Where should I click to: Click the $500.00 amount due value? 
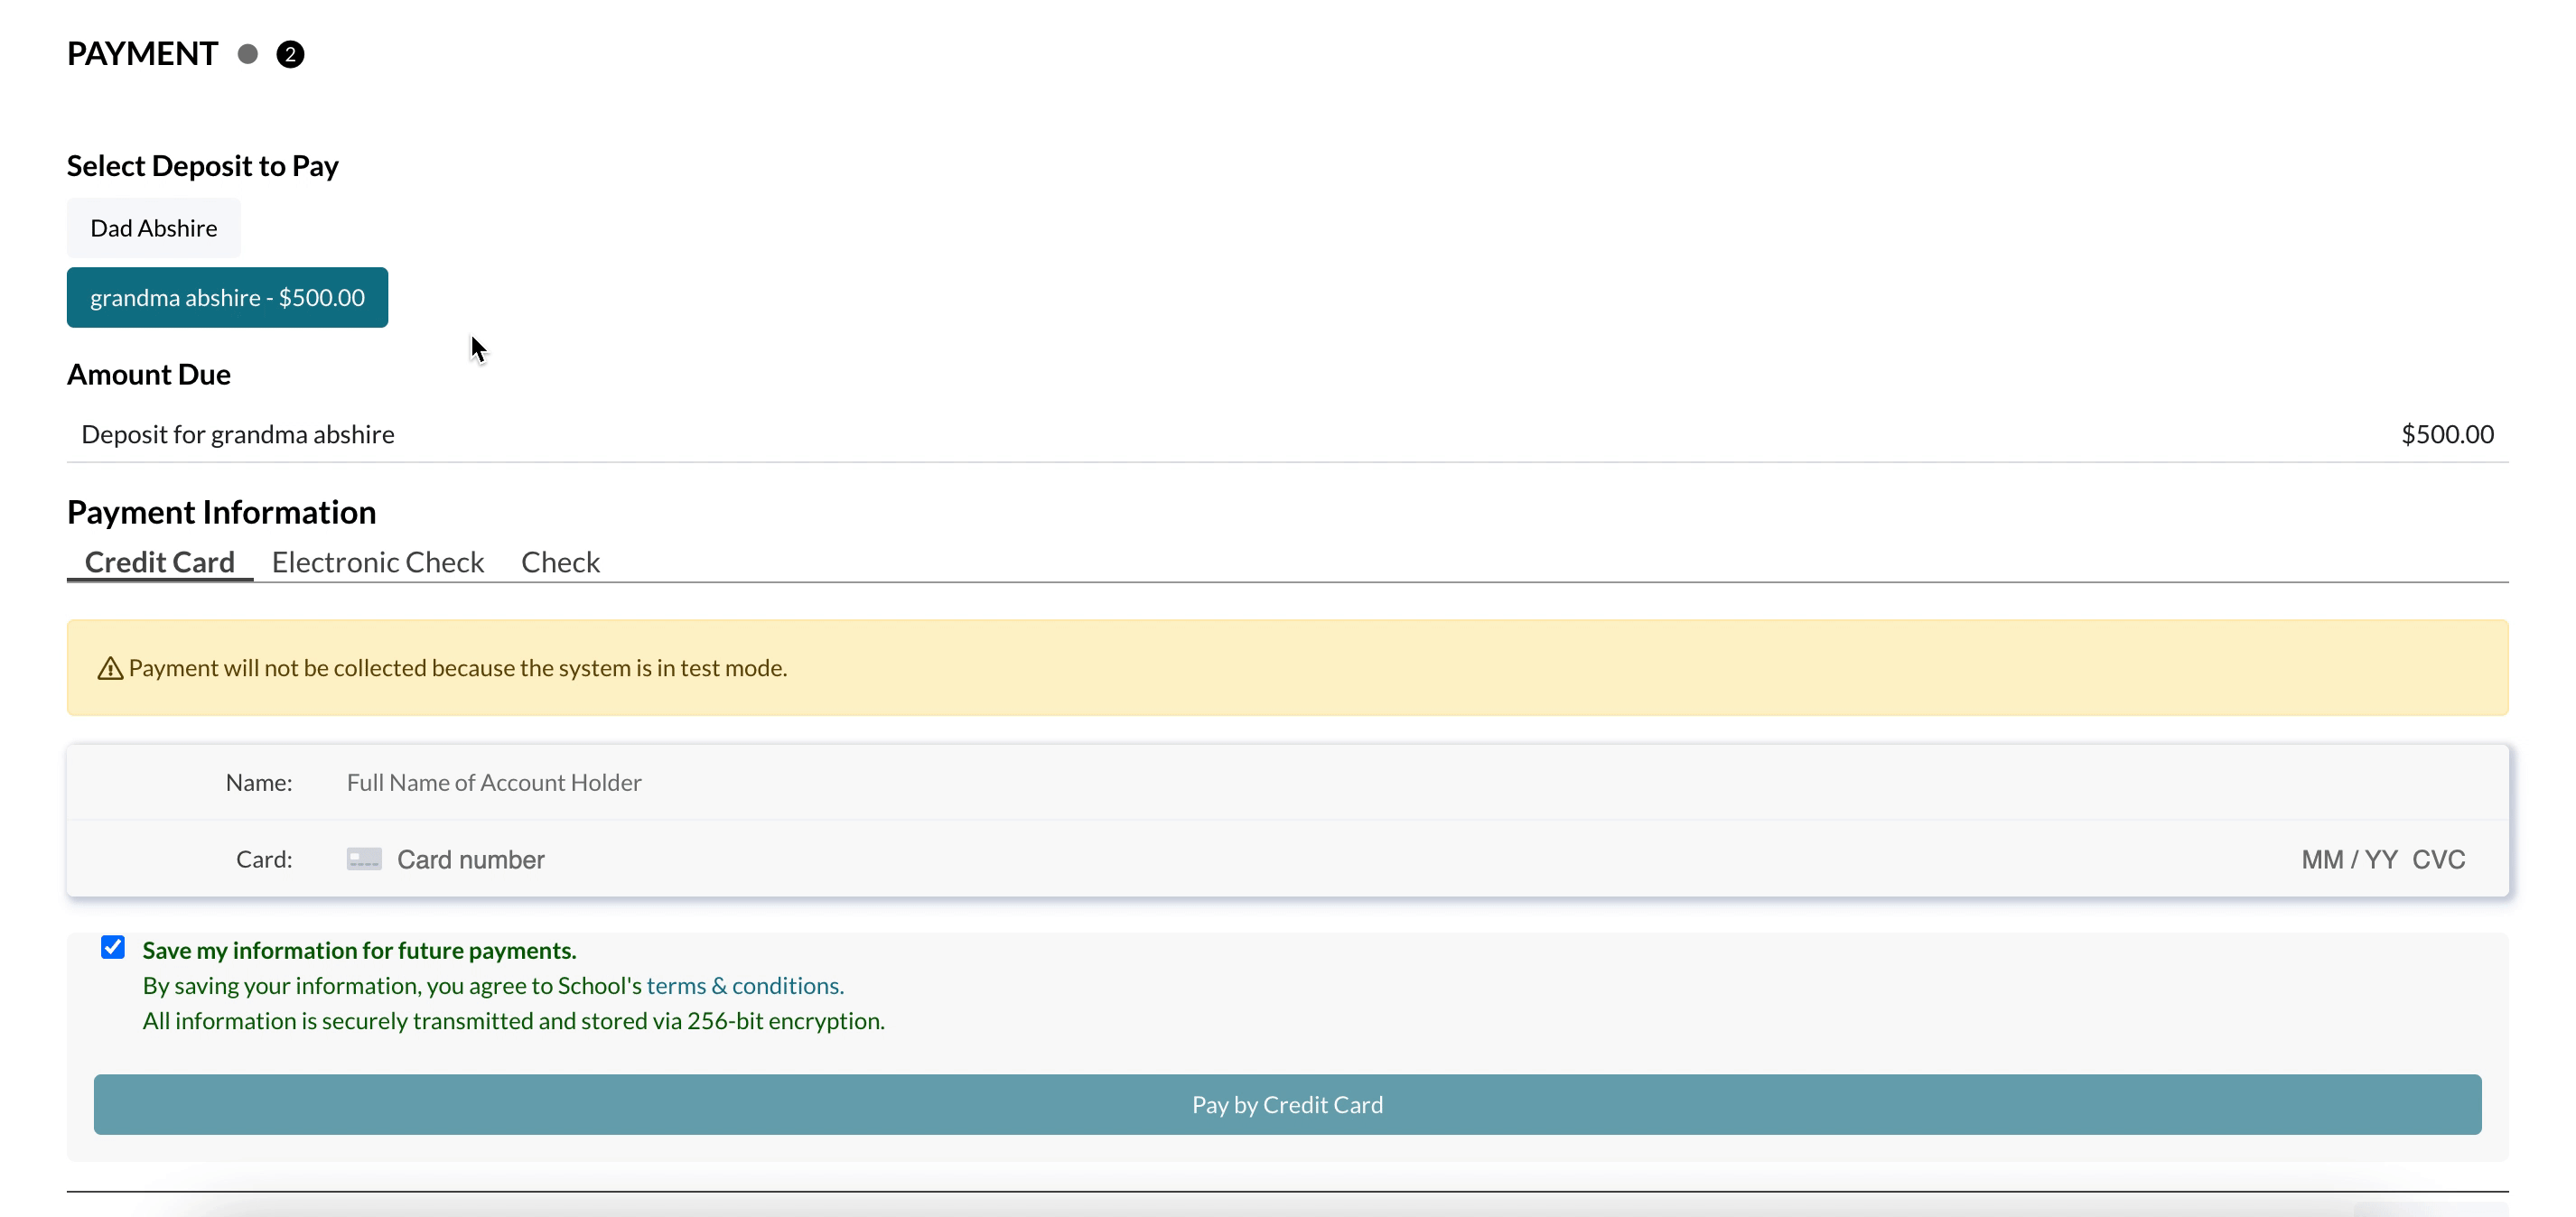point(2447,434)
